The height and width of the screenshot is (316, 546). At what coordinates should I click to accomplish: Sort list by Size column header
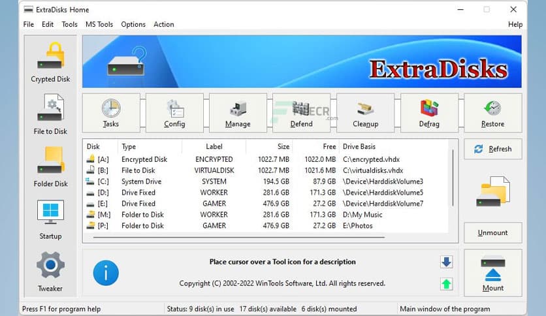pos(269,146)
